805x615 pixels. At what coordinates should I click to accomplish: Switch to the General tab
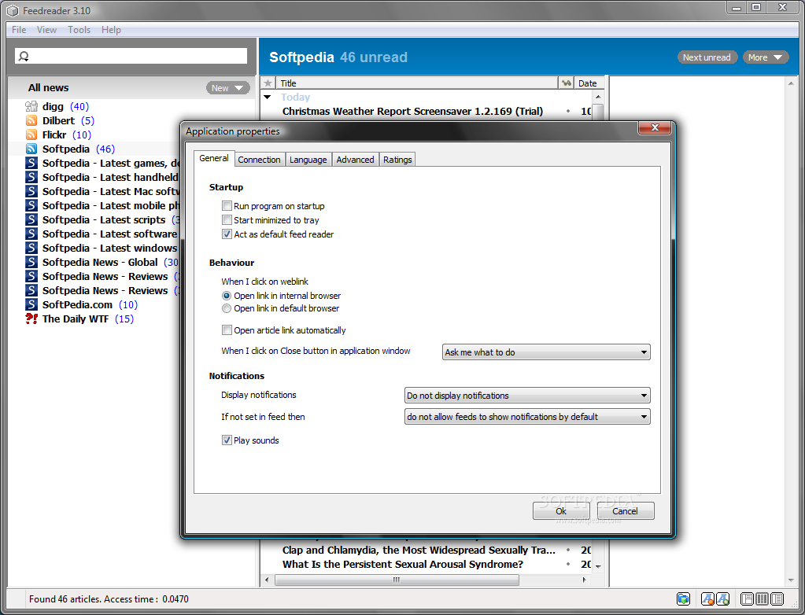214,159
